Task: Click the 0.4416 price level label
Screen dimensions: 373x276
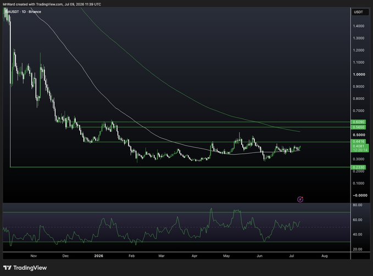Action: click(x=359, y=142)
